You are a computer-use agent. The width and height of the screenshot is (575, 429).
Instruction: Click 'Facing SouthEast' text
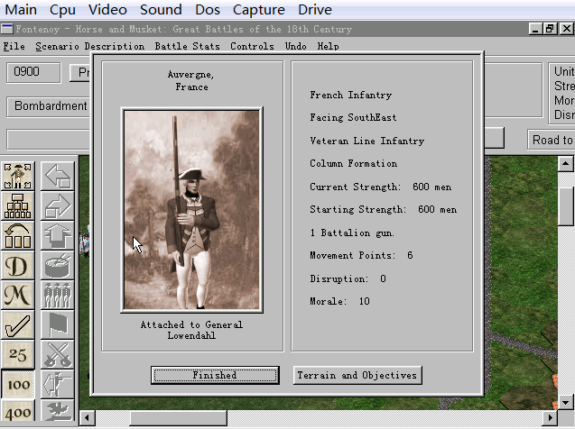(353, 117)
